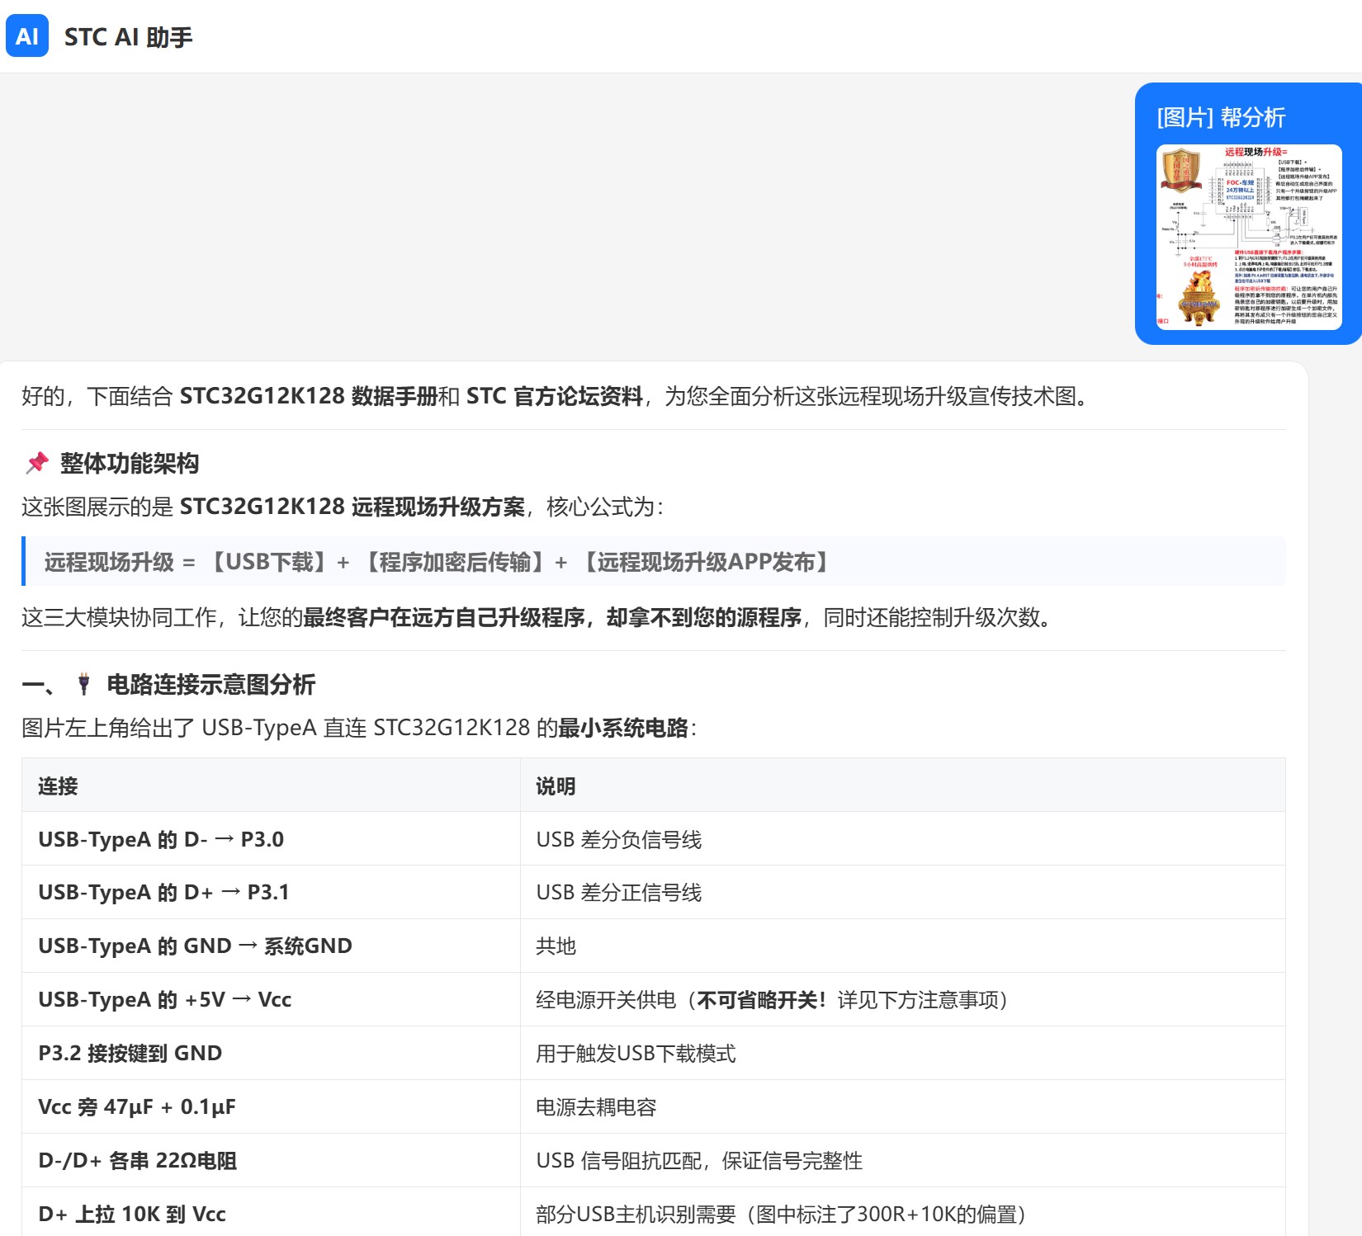Viewport: 1362px width, 1236px height.
Task: Click the cell USB-TypeA 的 D- → P3.0
Action: 271,839
